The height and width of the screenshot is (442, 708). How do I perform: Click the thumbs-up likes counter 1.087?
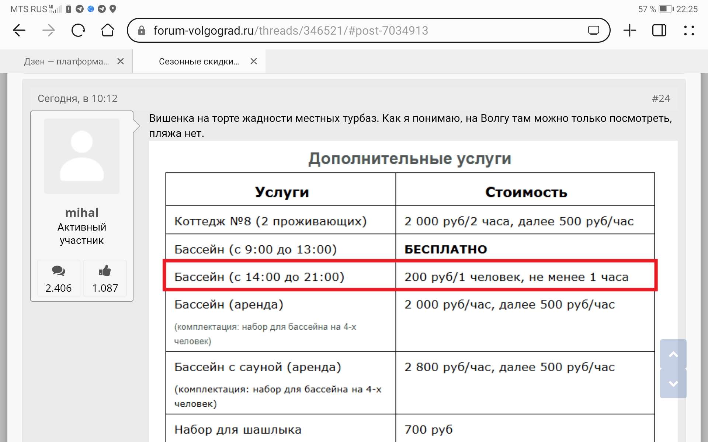[105, 278]
